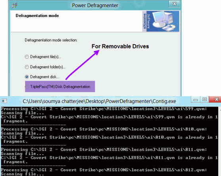Click the Defragmentation mode heading
The height and width of the screenshot is (176, 221).
click(37, 15)
